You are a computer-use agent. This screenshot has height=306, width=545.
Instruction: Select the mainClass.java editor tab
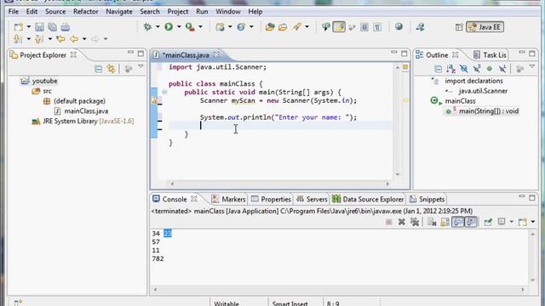point(186,54)
